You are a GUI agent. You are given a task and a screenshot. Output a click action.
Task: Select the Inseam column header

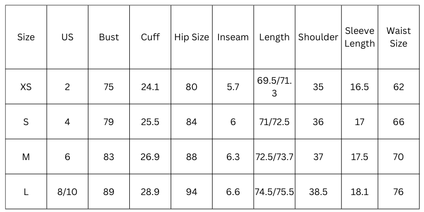pos(233,37)
